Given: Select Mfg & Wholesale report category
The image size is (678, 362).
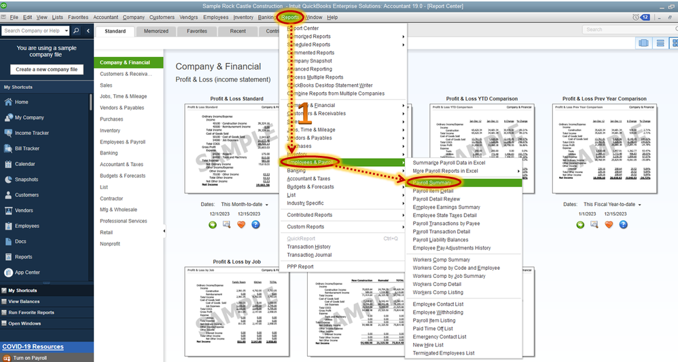Looking at the screenshot, I should point(118,209).
